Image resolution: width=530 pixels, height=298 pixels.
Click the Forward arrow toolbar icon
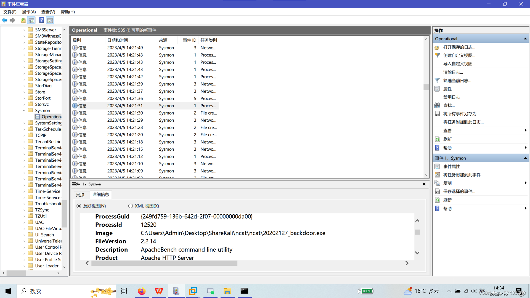(12, 20)
